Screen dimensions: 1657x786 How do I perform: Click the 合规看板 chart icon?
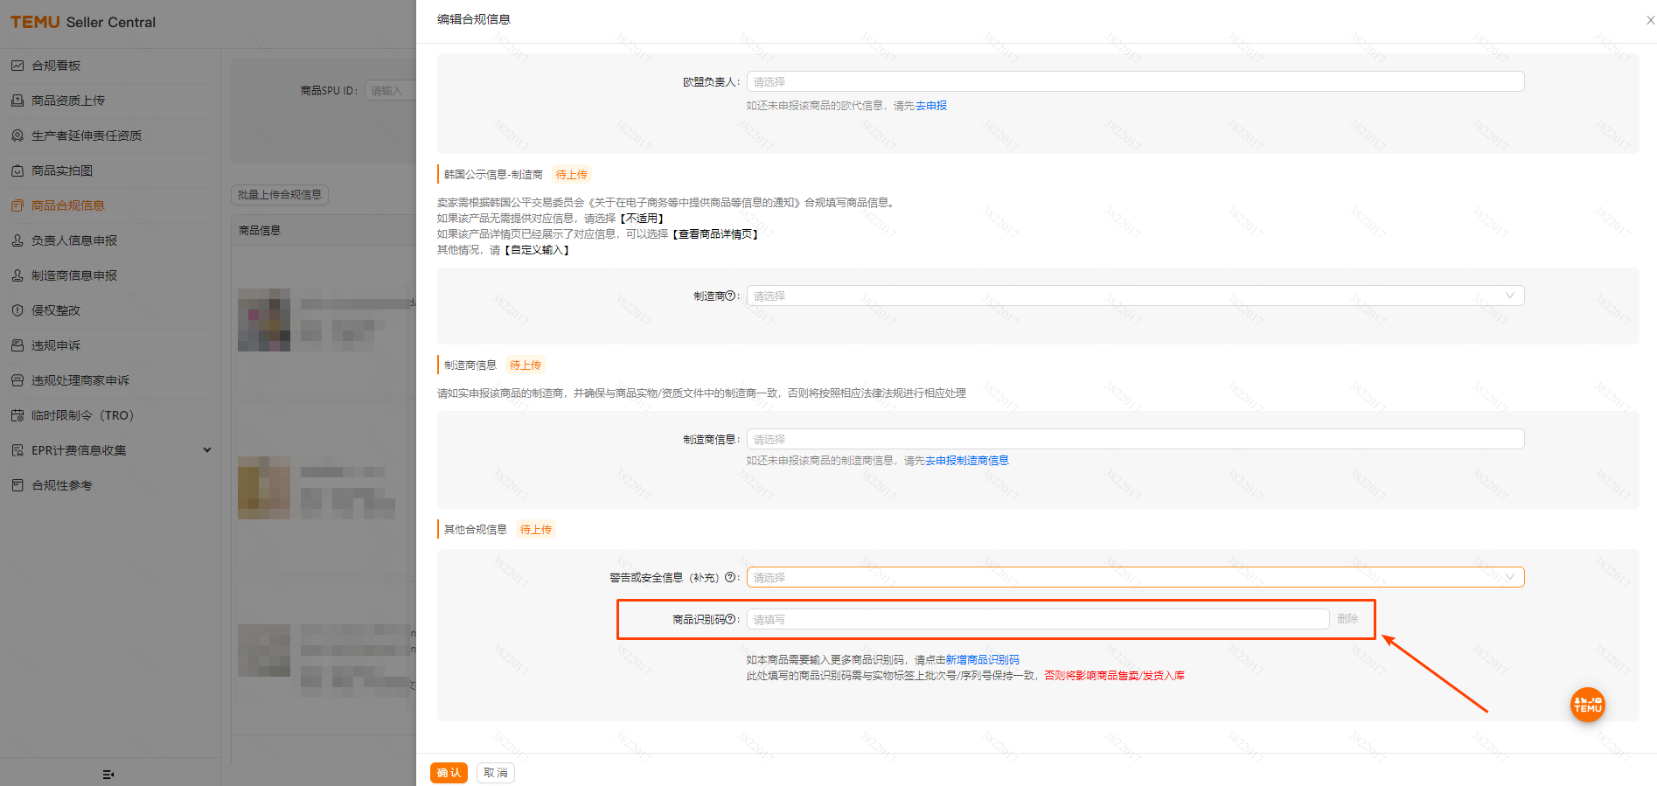coord(17,66)
